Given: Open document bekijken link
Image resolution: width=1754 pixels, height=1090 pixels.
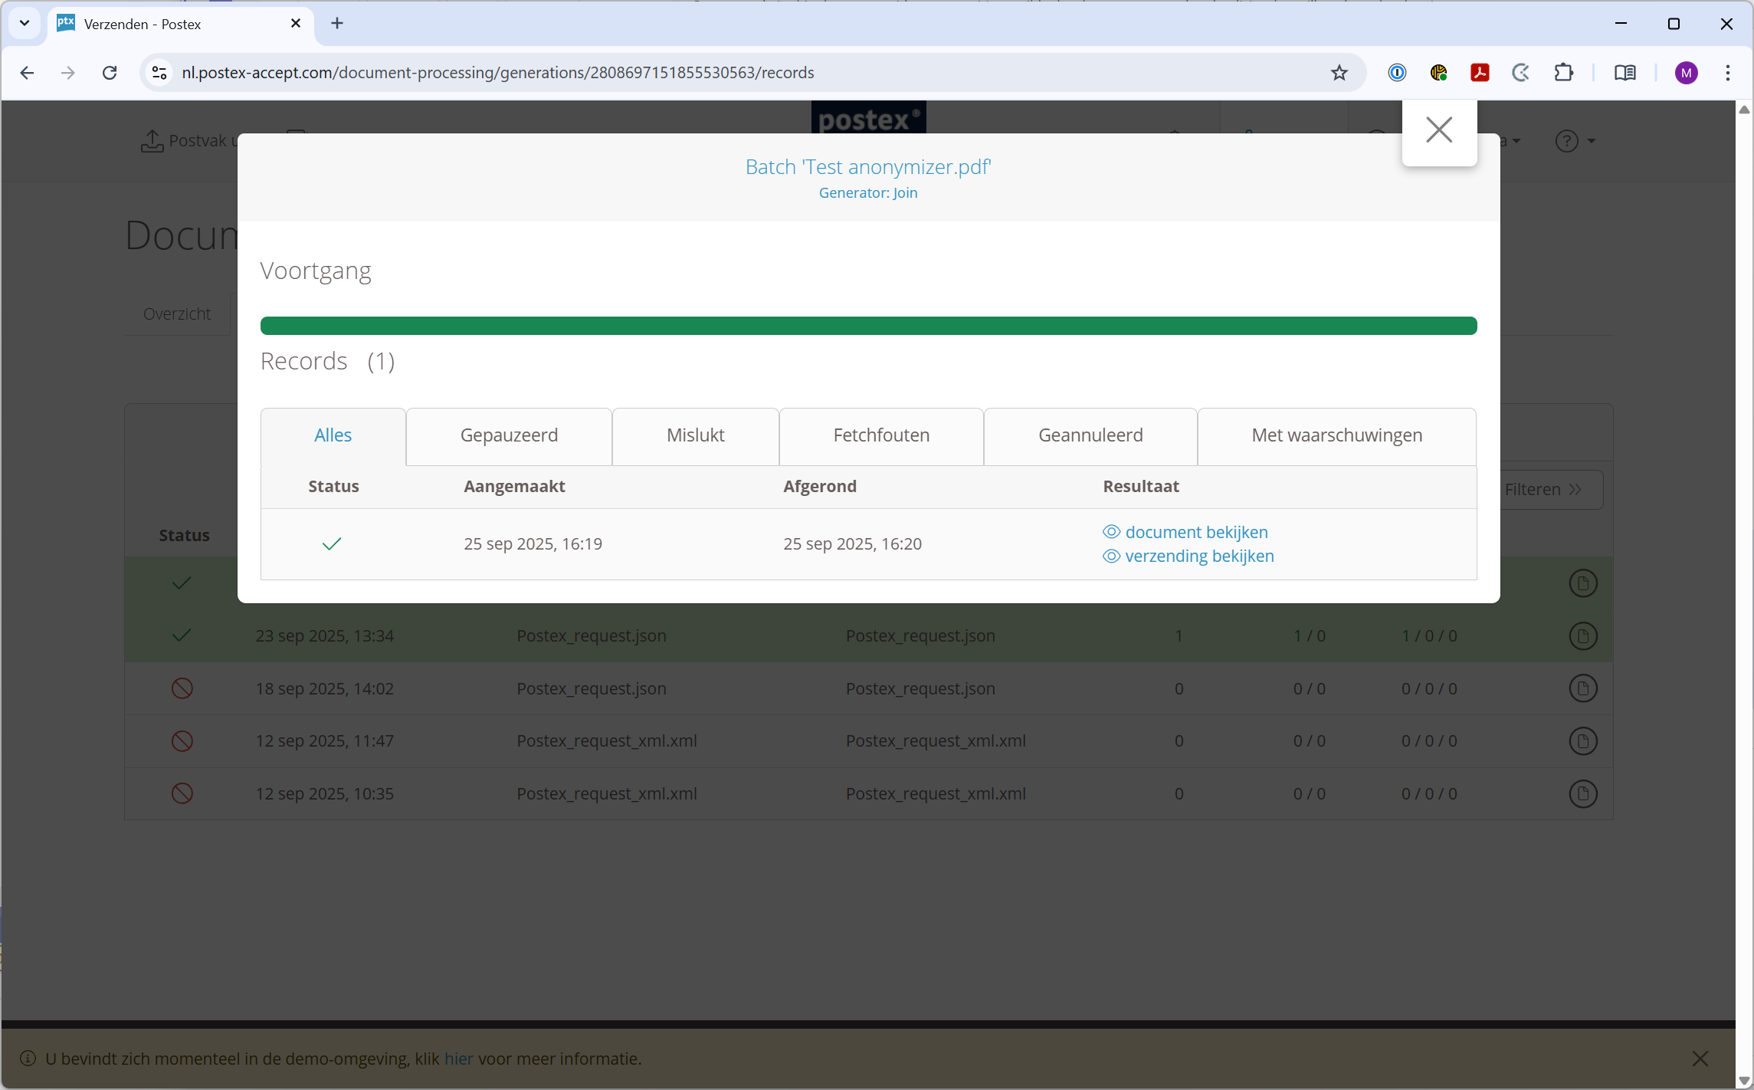Looking at the screenshot, I should point(1195,532).
